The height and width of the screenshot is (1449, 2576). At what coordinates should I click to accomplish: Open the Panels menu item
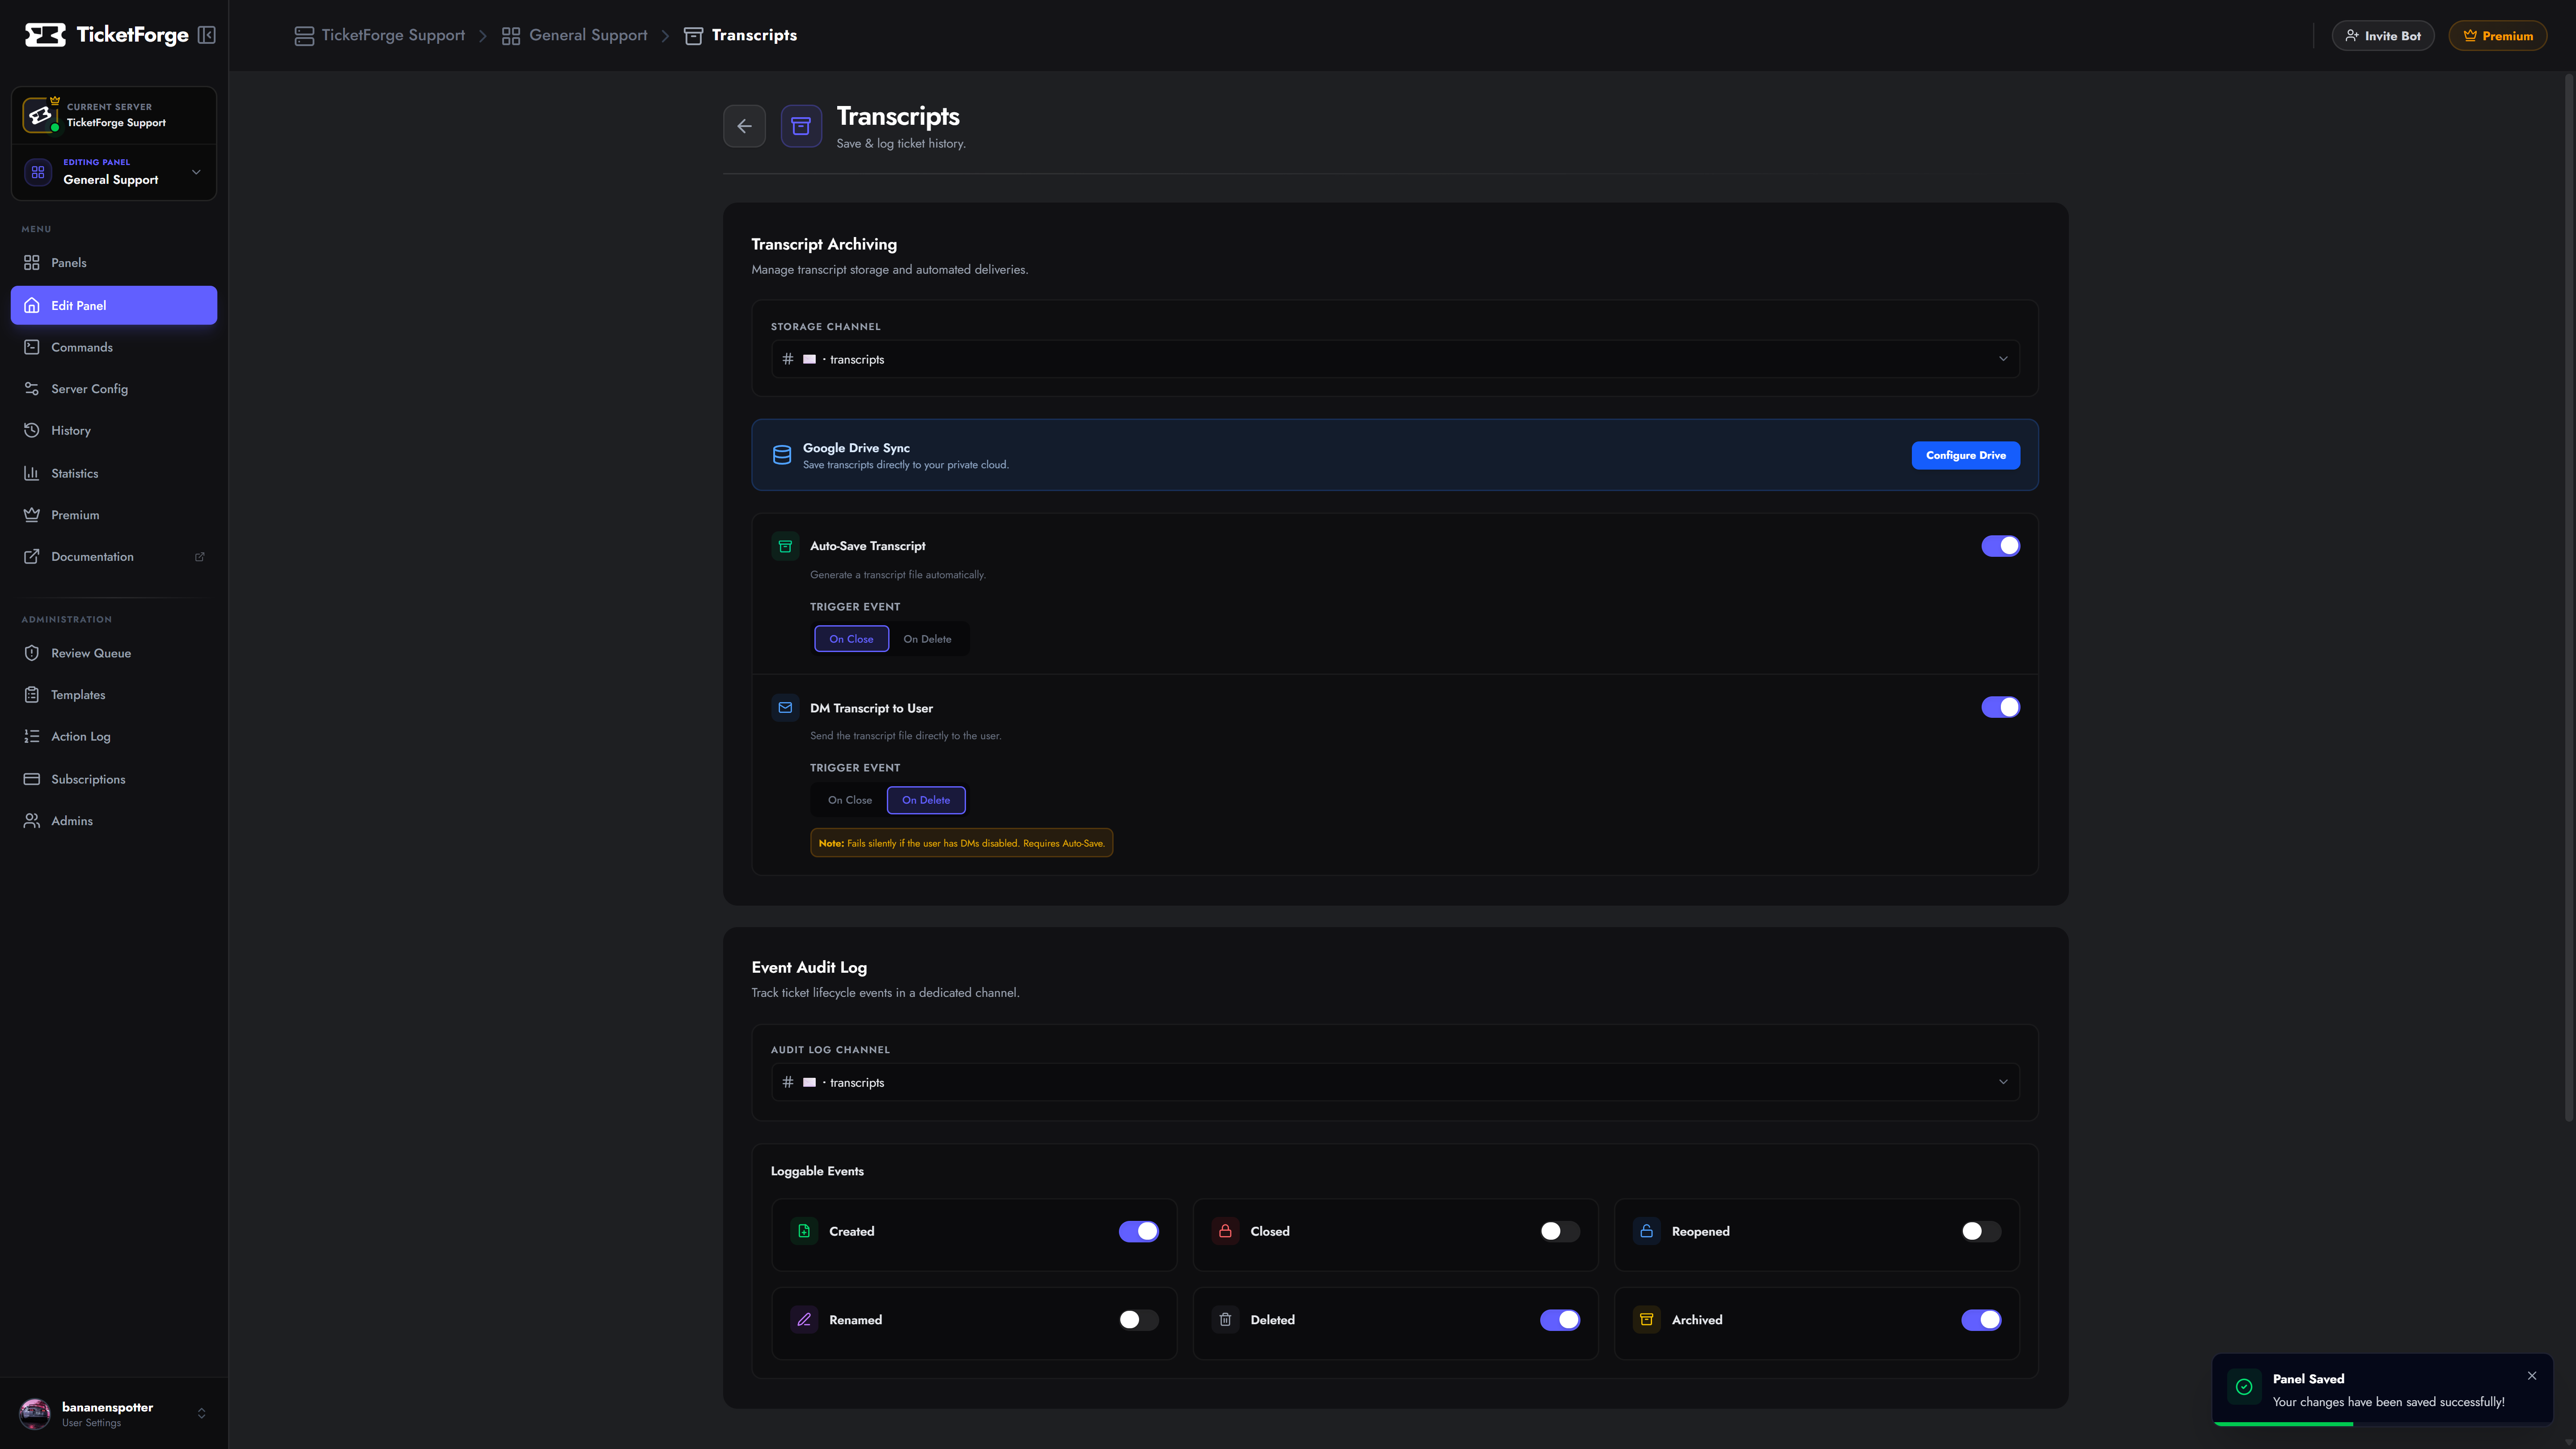pos(114,263)
